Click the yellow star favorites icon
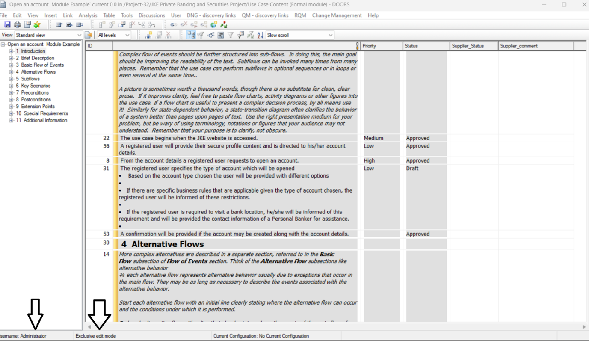Screen dimensions: 589x341 click(x=37, y=25)
